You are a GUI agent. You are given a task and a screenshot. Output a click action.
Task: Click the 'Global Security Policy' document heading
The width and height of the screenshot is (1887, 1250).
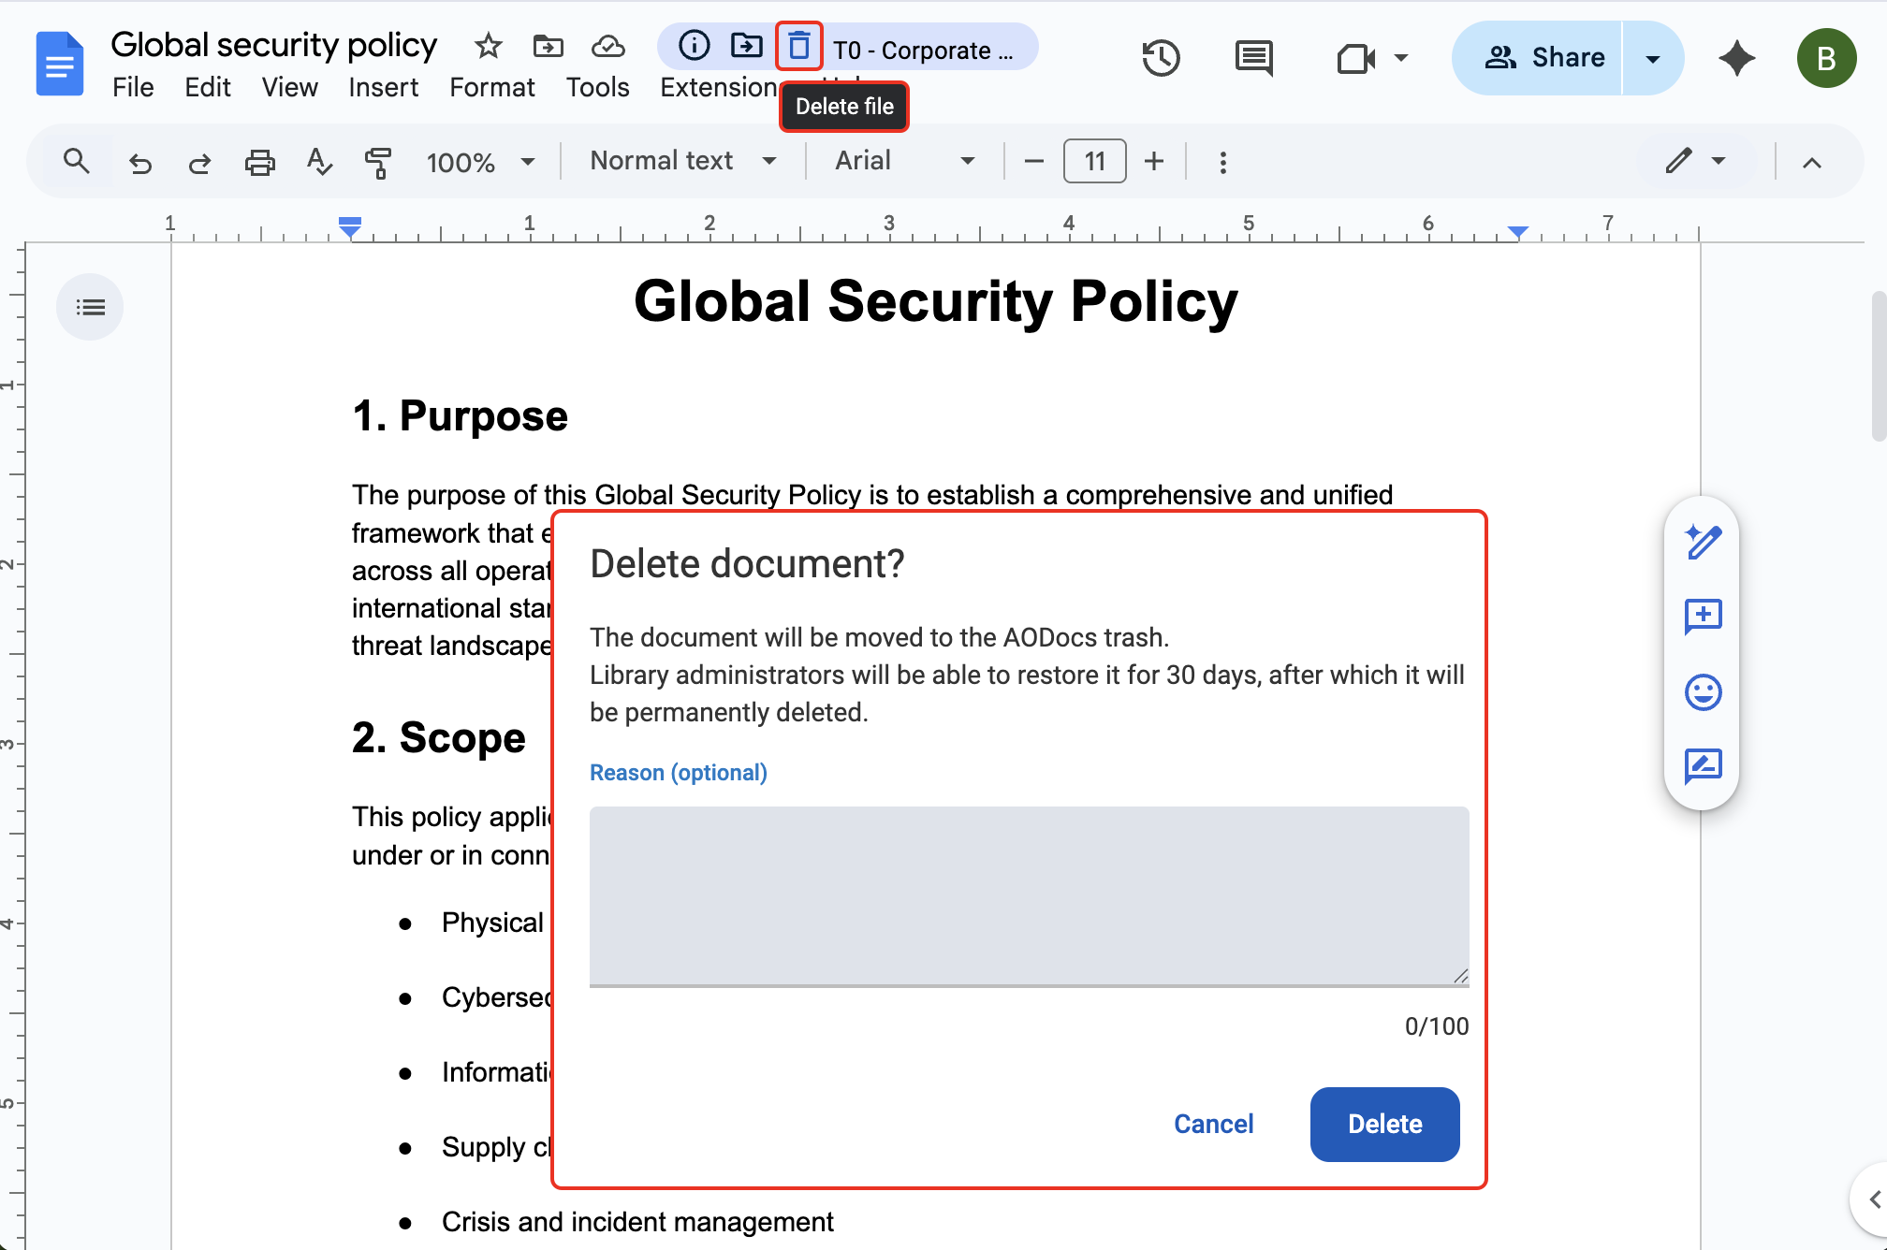coord(936,301)
